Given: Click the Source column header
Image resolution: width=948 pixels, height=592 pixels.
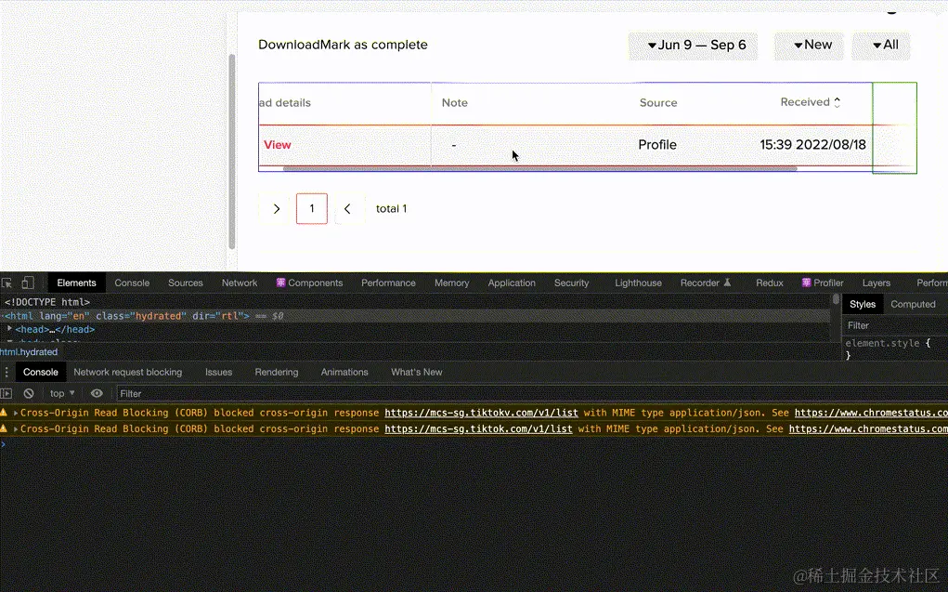Looking at the screenshot, I should [x=658, y=103].
